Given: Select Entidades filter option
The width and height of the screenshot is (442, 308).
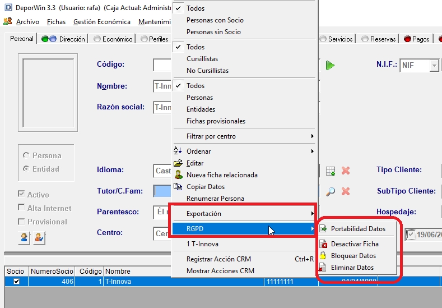Looking at the screenshot, I should [x=201, y=109].
